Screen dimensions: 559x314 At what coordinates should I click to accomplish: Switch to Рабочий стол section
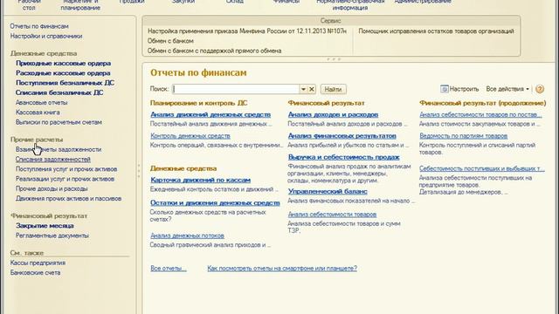[x=29, y=4]
